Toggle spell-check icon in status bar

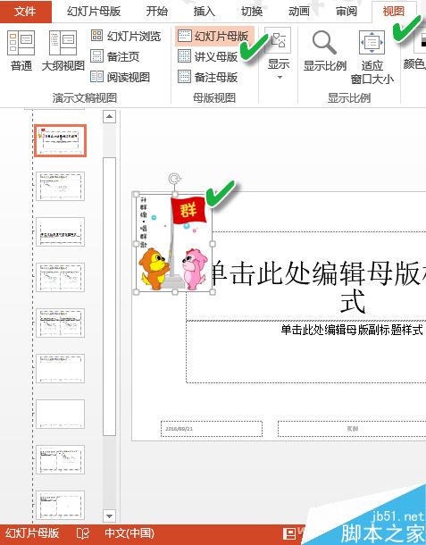82,533
